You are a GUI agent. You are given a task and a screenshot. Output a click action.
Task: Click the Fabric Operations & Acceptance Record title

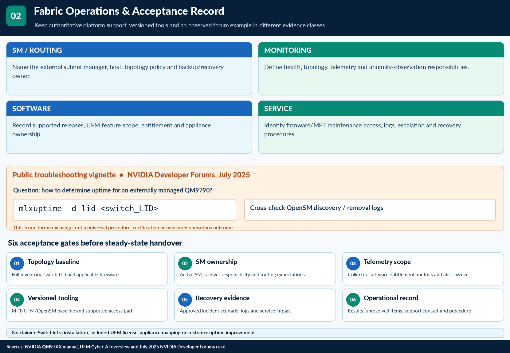(129, 11)
